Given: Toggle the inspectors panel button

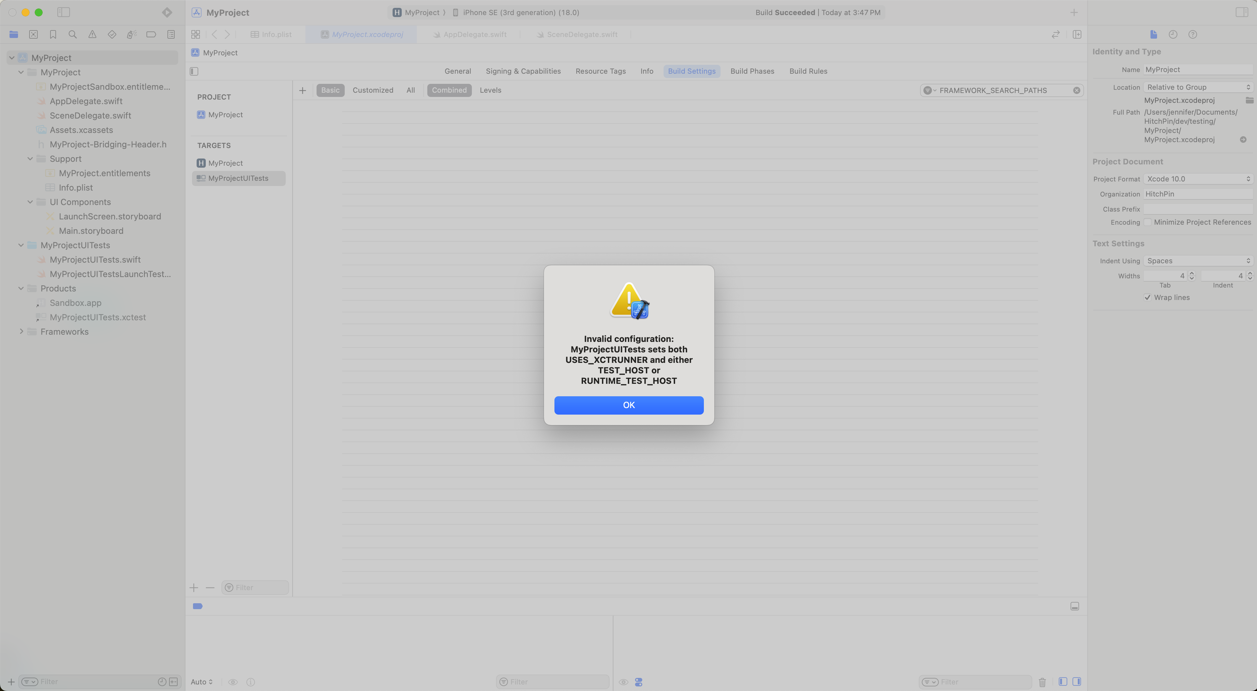Looking at the screenshot, I should click(x=1241, y=12).
